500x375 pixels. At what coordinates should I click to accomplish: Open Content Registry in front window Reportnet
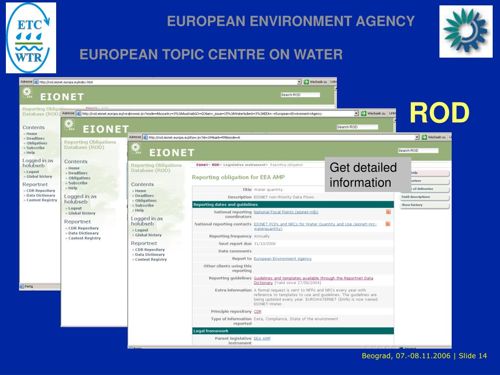coord(151,260)
